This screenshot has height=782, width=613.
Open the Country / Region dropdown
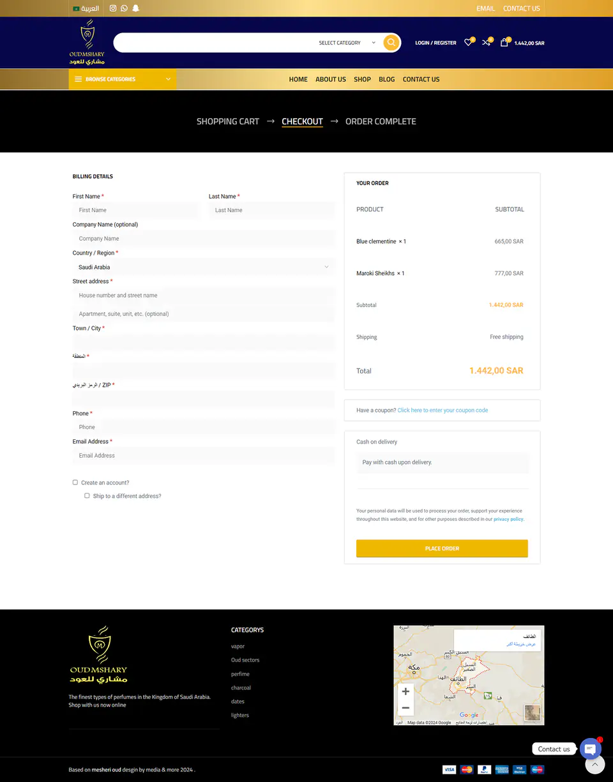(204, 267)
